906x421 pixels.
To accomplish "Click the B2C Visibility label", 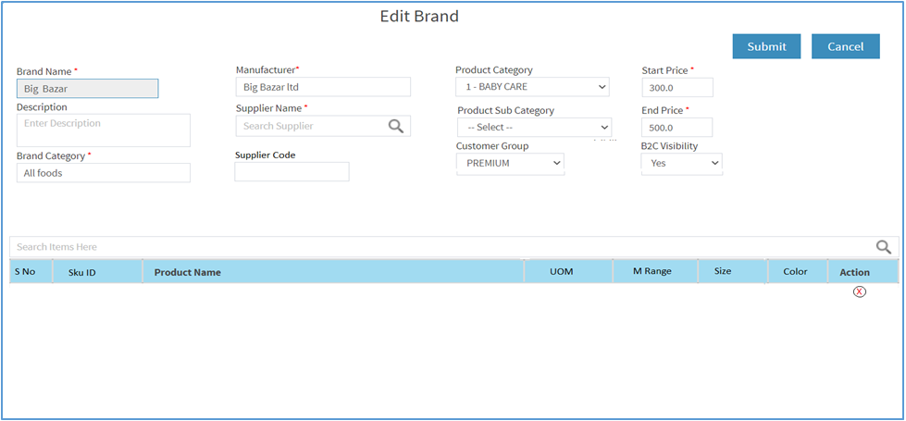I will coord(670,146).
